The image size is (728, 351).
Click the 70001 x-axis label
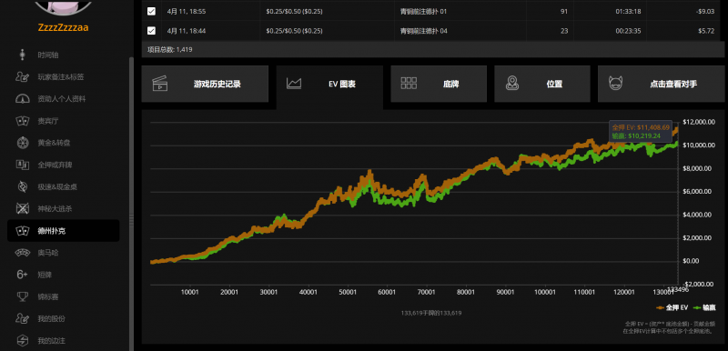pos(426,293)
